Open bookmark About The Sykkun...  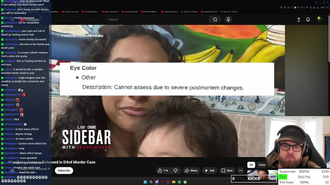[x=110, y=12]
